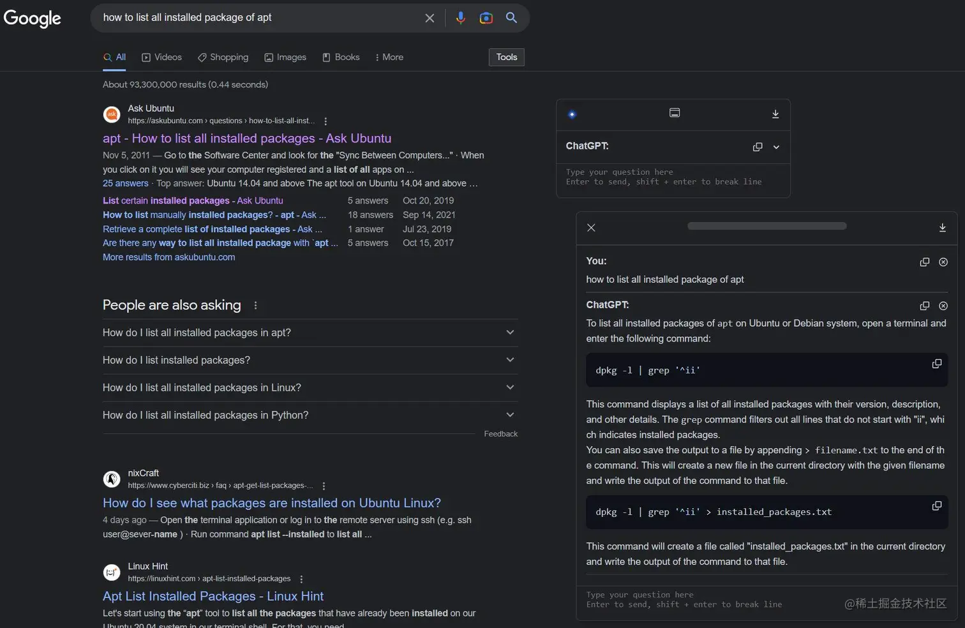
Task: Open 'How do I see what packages are installed' result
Action: click(x=272, y=504)
